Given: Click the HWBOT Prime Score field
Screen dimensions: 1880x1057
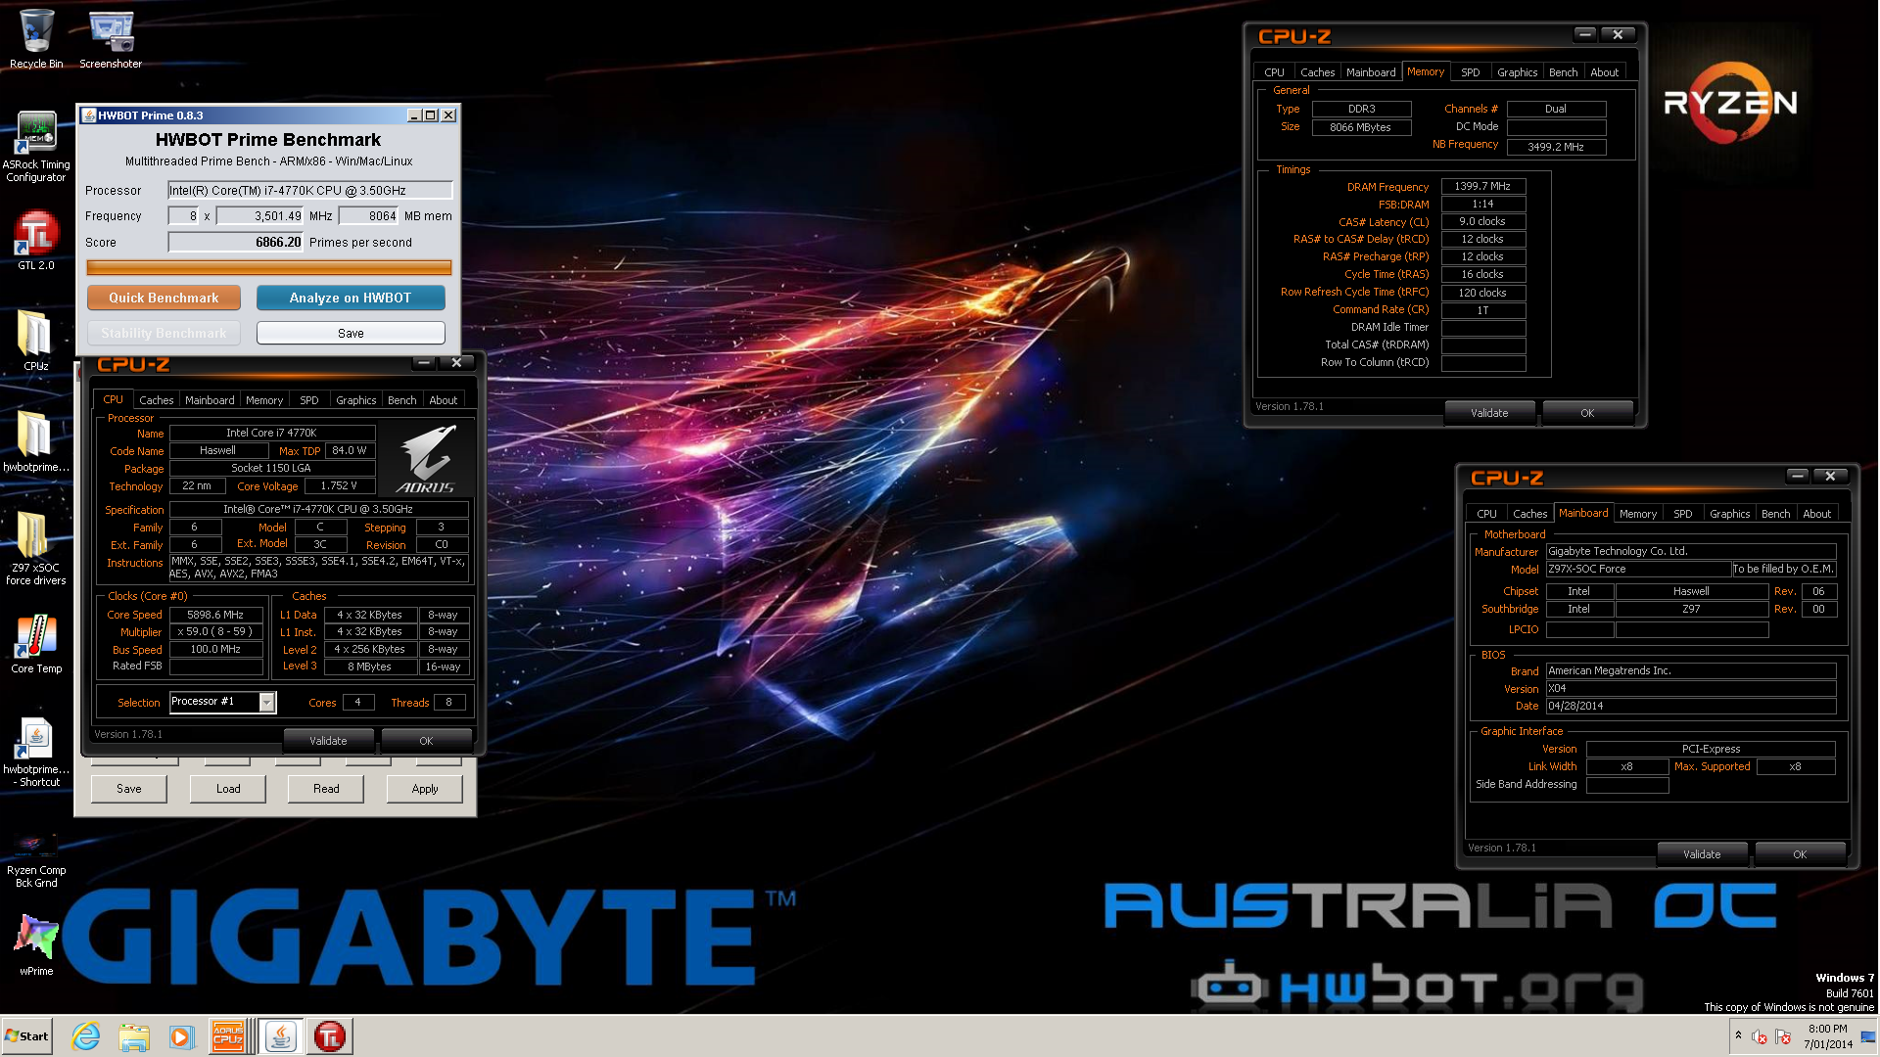Looking at the screenshot, I should pos(235,242).
